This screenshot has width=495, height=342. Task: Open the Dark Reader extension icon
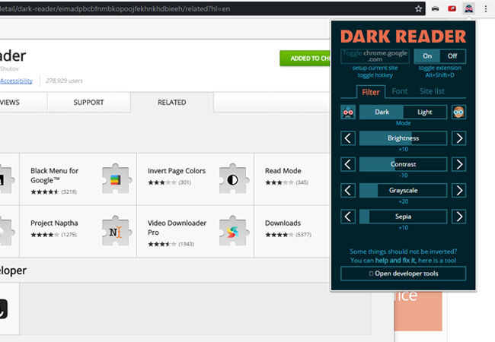(469, 9)
